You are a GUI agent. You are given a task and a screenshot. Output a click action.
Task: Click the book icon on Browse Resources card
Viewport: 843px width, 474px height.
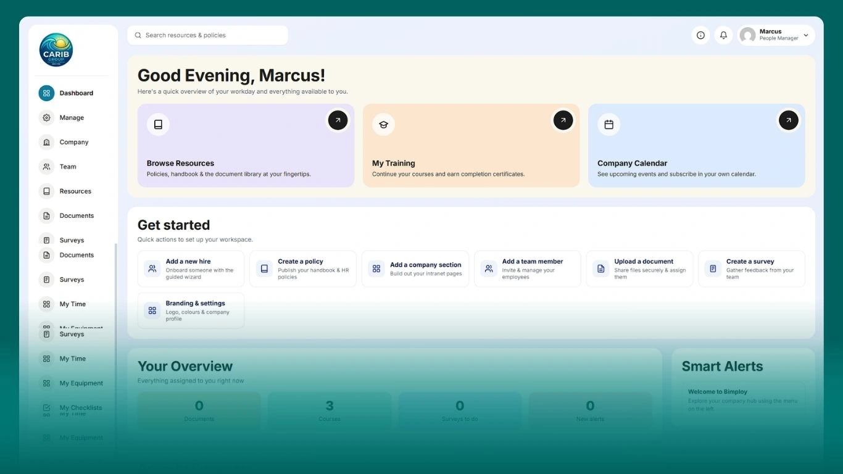point(158,124)
